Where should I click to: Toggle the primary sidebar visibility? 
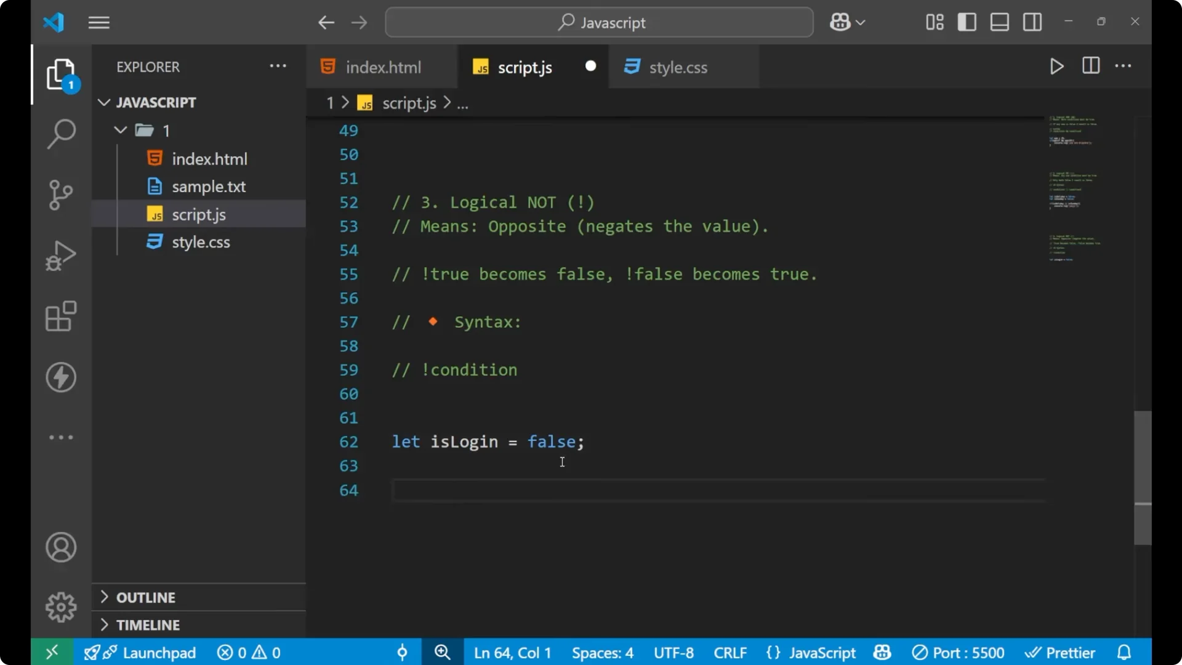967,22
